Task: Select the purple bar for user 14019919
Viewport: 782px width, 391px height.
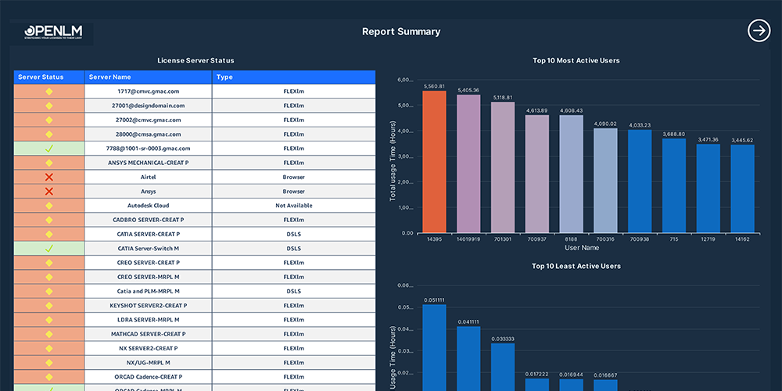Action: [468, 164]
